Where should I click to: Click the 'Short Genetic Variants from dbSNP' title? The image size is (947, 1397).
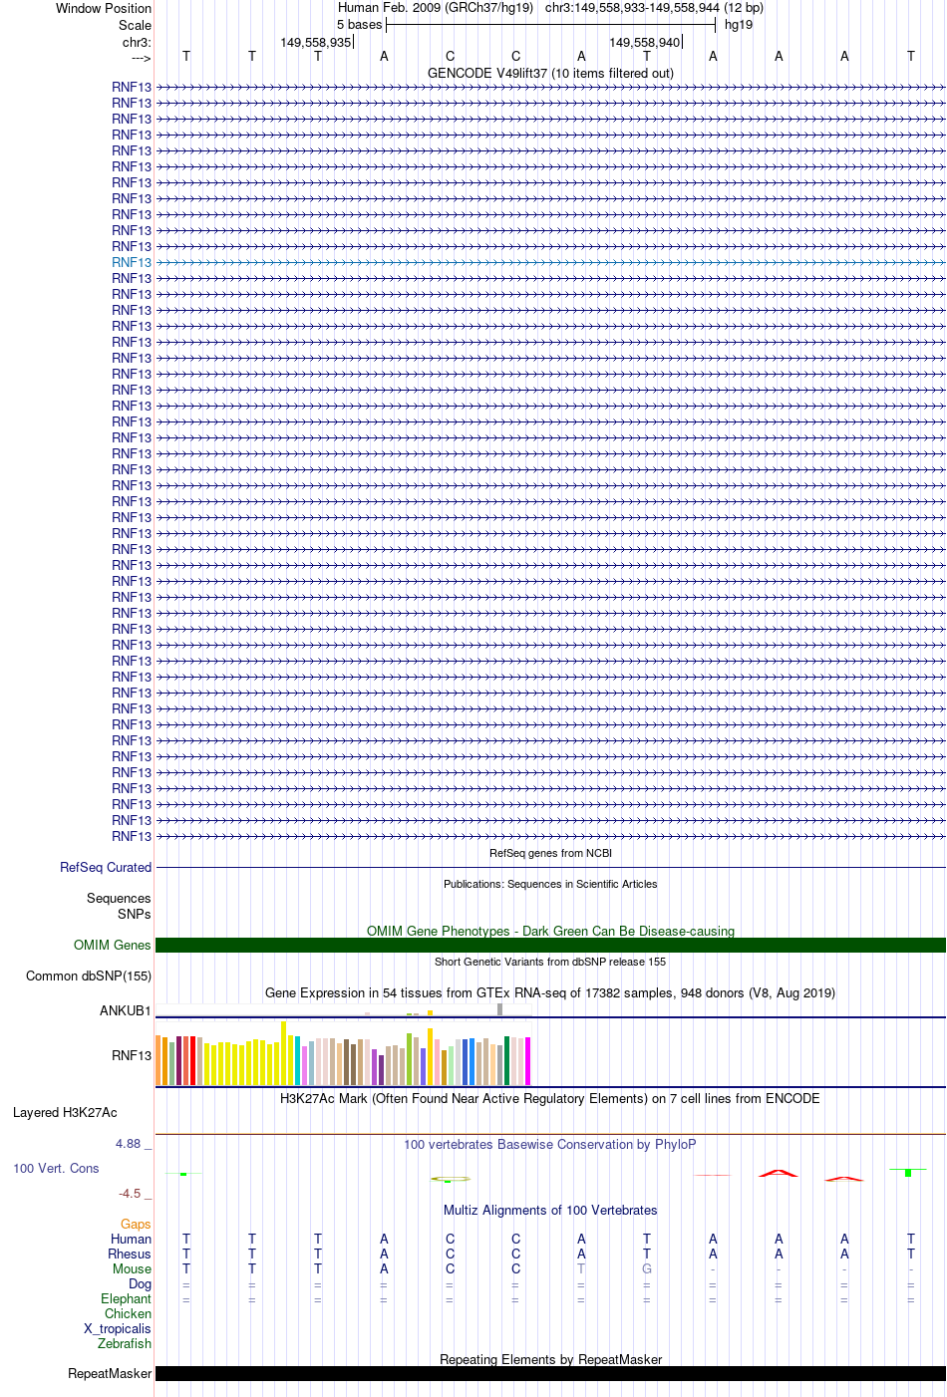(550, 963)
